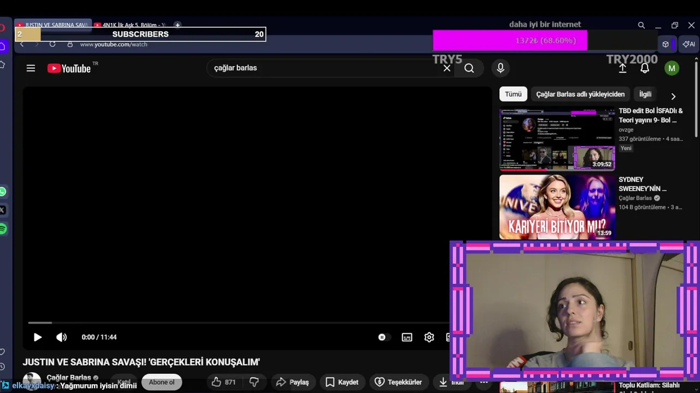Open the cube extensions icon
Screen dimensions: 700x393
click(x=666, y=44)
